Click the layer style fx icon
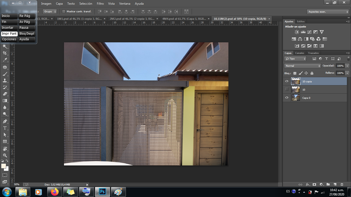This screenshot has width=351, height=197. click(x=307, y=184)
